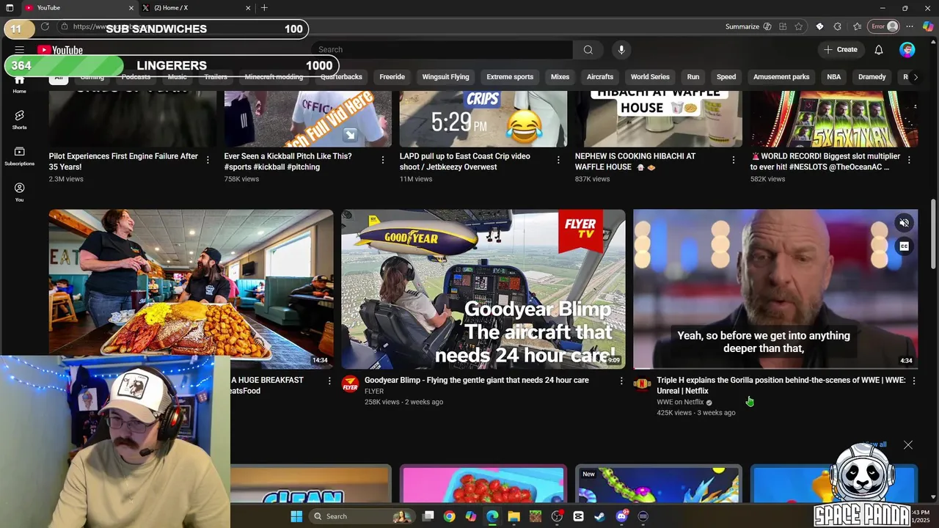Open Subscriptions in the sidebar

(19, 155)
